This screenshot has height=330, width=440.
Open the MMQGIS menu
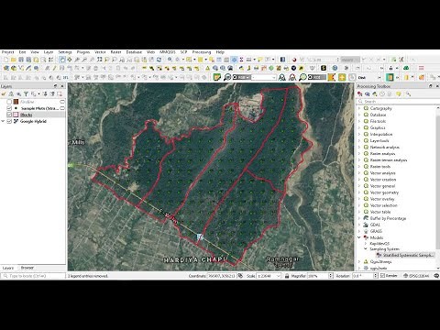click(168, 52)
